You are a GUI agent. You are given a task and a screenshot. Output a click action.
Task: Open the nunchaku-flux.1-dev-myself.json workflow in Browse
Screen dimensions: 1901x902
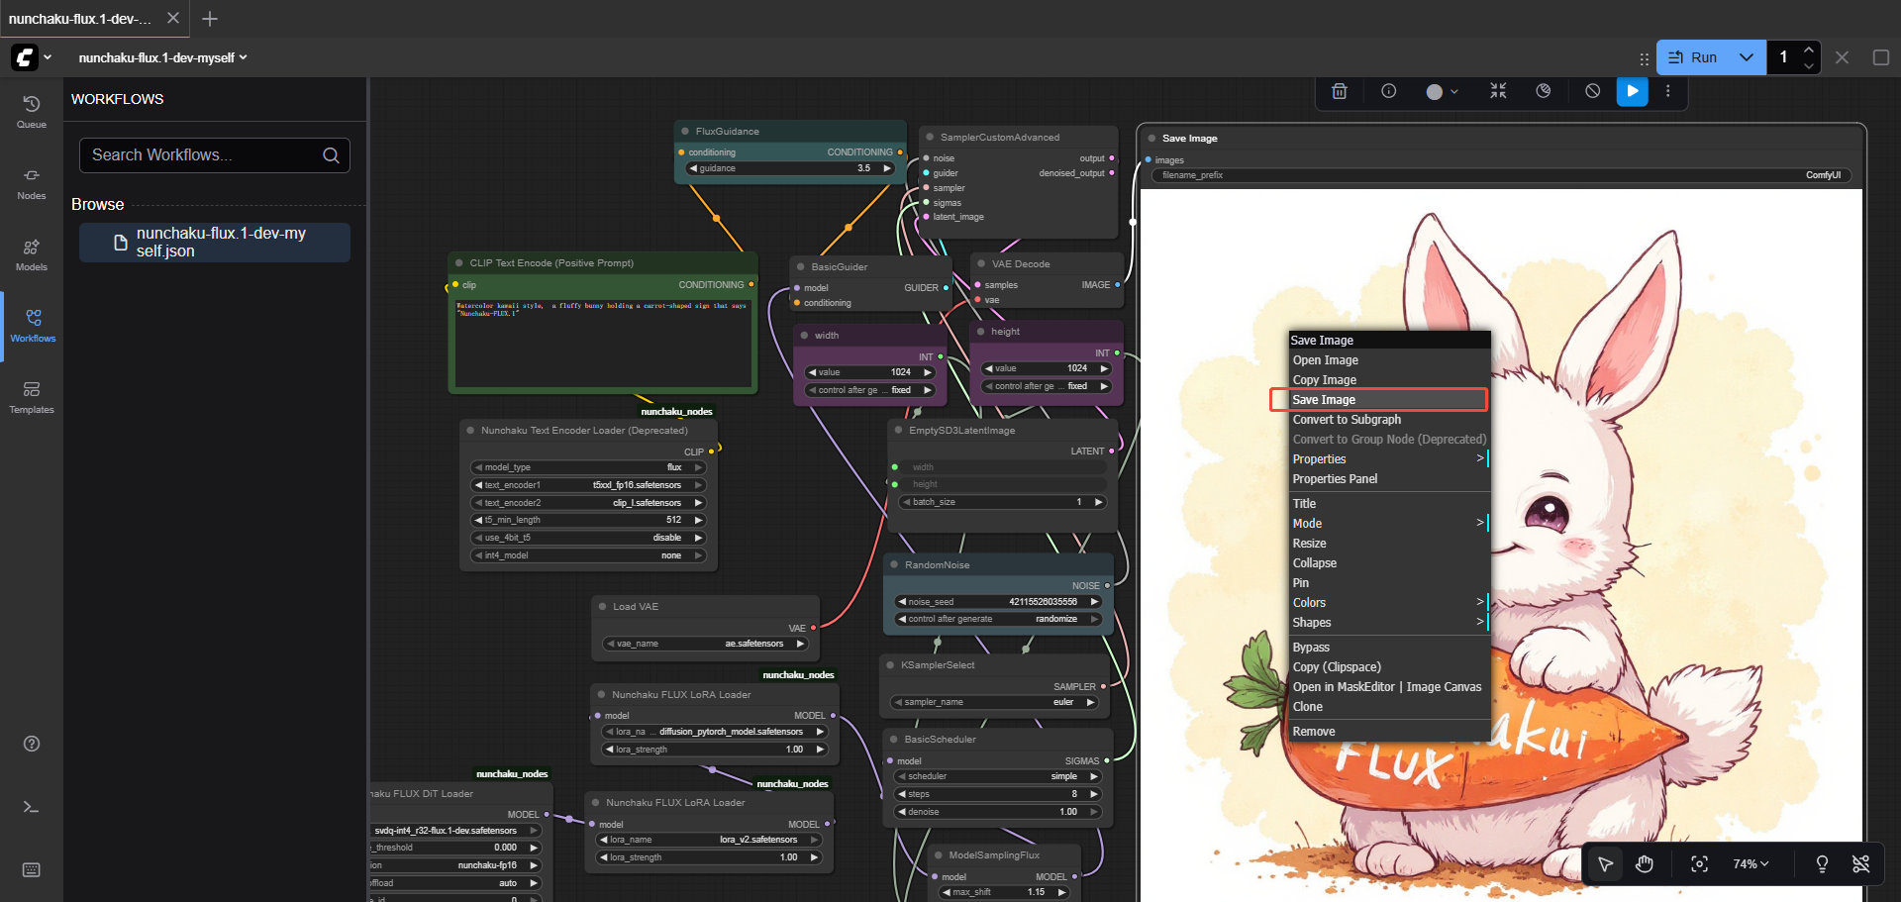pyautogui.click(x=215, y=243)
